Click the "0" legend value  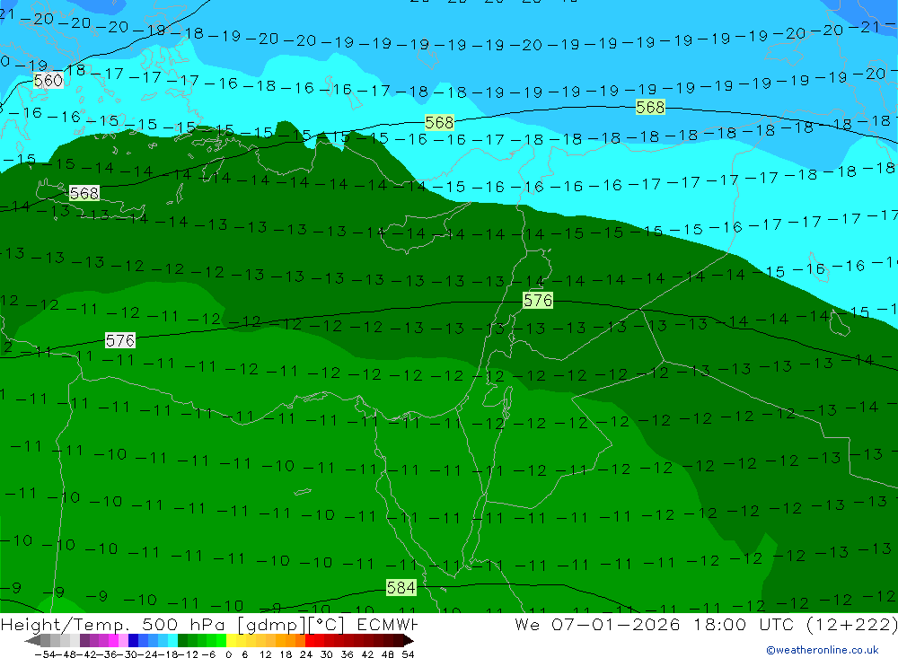[228, 654]
